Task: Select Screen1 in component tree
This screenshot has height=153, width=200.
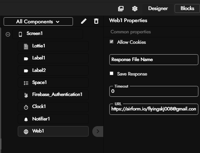Action: 48,34
